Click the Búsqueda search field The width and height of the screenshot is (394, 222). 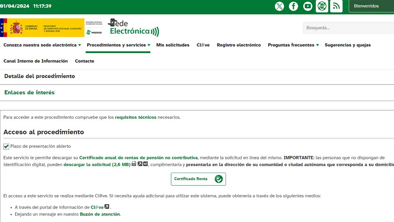pyautogui.click(x=348, y=28)
